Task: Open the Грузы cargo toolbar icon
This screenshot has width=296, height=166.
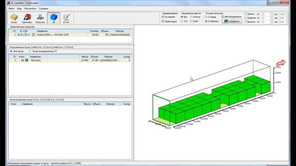Action: coord(14,18)
